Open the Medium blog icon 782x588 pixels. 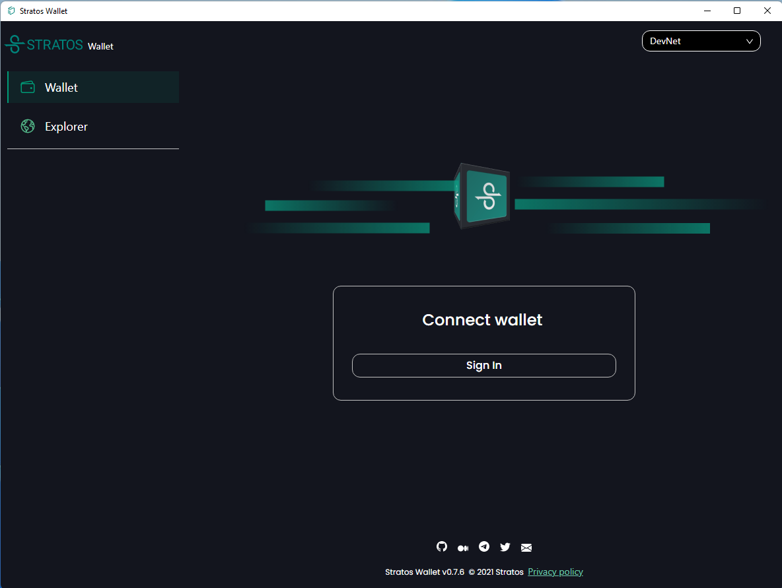[x=463, y=547]
